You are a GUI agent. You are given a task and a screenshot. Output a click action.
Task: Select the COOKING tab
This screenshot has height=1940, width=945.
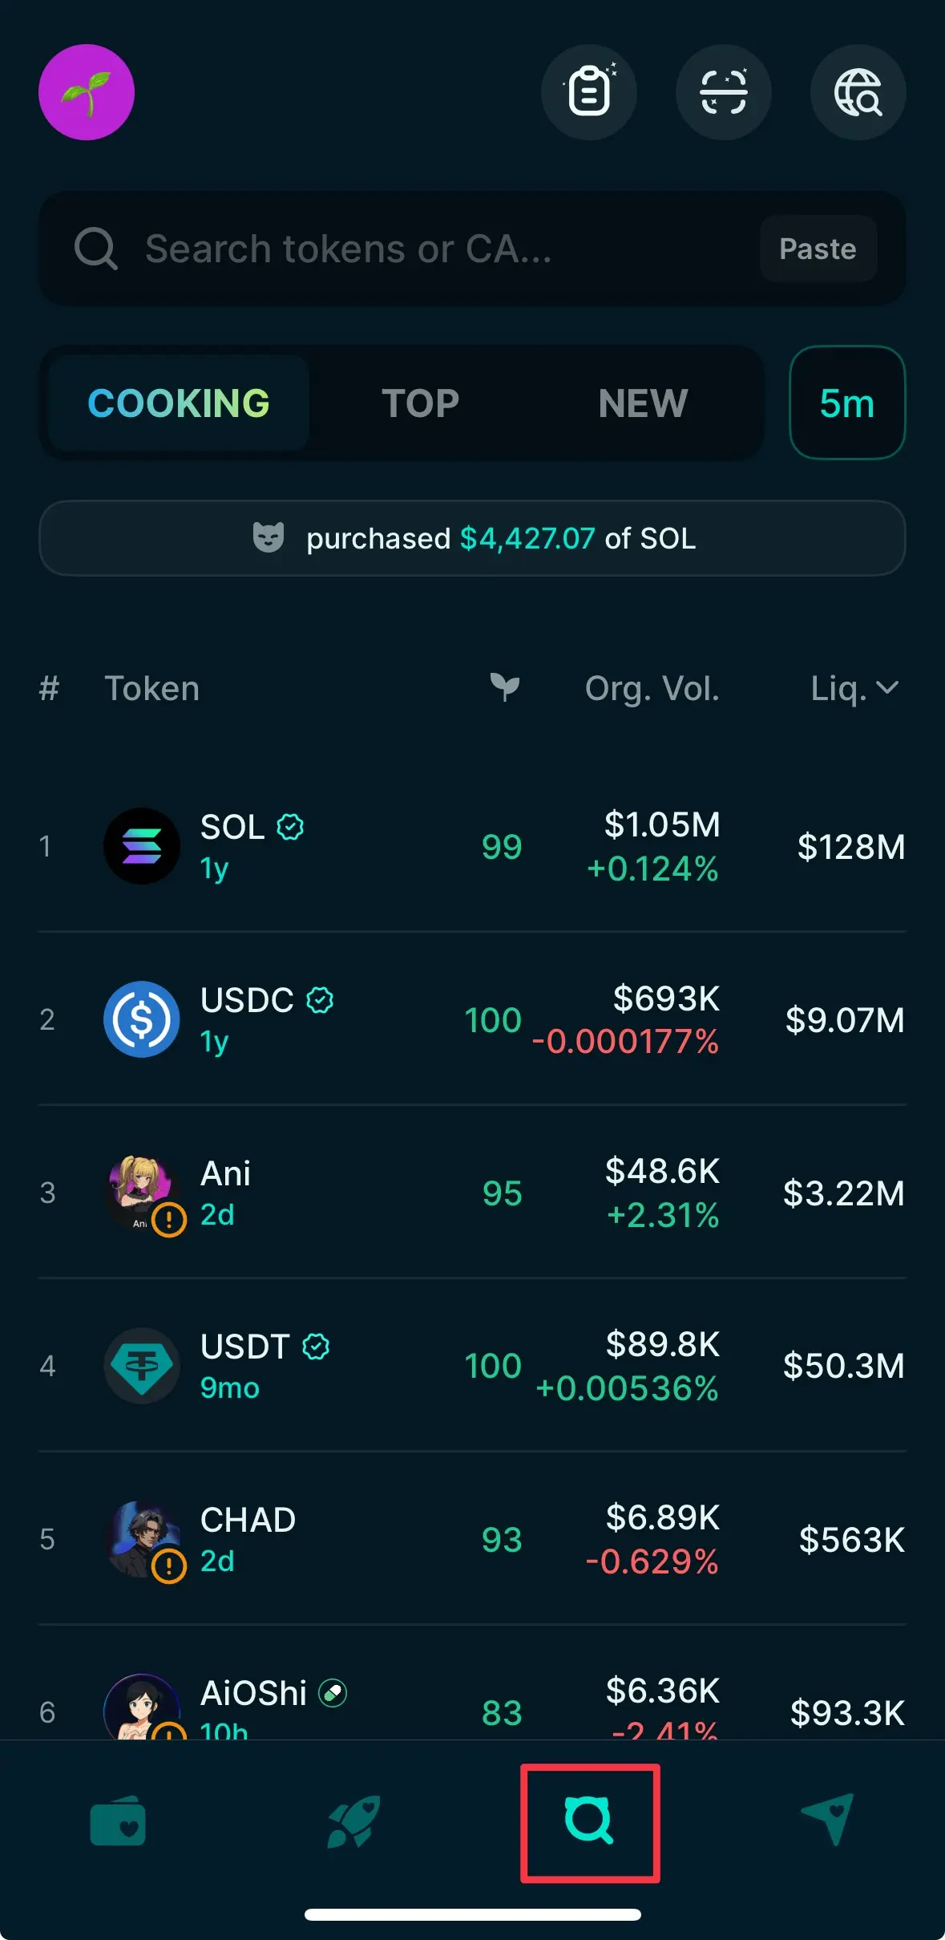[x=179, y=403]
